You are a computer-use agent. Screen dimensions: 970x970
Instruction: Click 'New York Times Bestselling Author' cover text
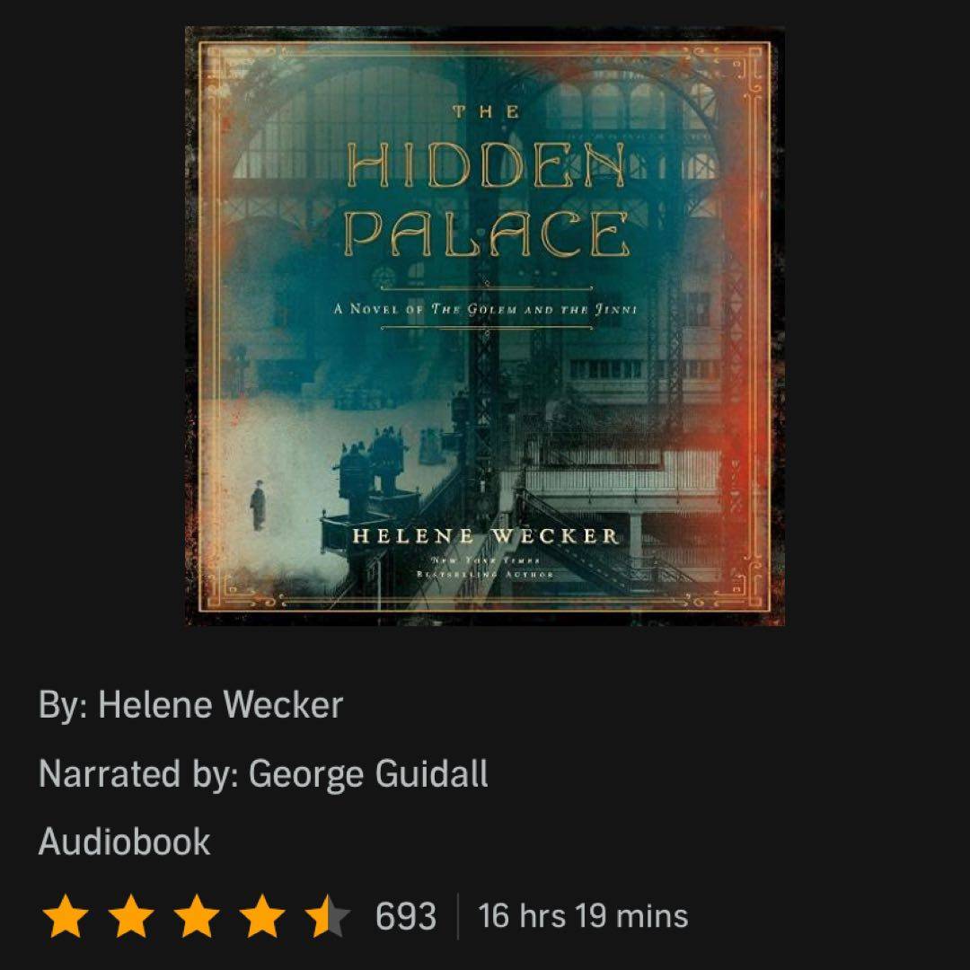[x=485, y=567]
